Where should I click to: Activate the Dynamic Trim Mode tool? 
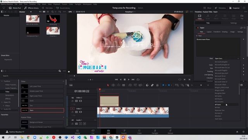pyautogui.click(x=118, y=85)
